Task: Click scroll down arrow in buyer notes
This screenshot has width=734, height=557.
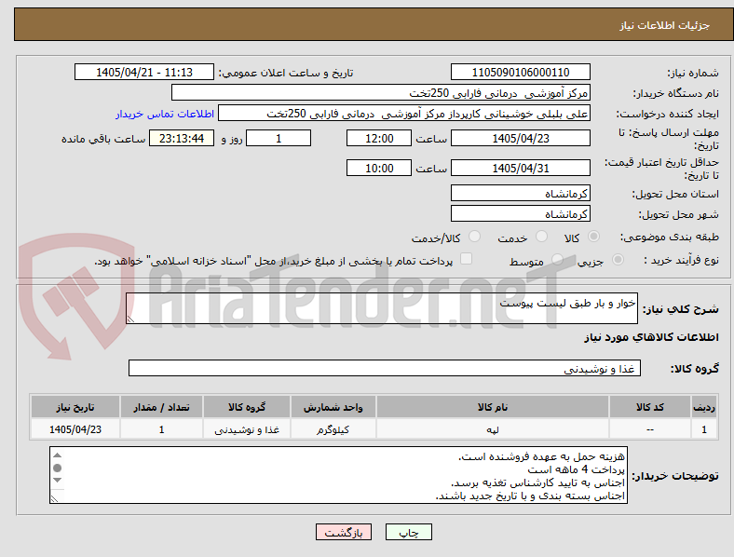Action: pyautogui.click(x=57, y=481)
